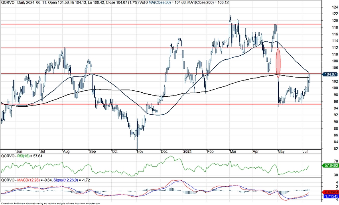The image size is (339, 205).
Task: Click the Nov month label on time axis
Action: (x=140, y=152)
